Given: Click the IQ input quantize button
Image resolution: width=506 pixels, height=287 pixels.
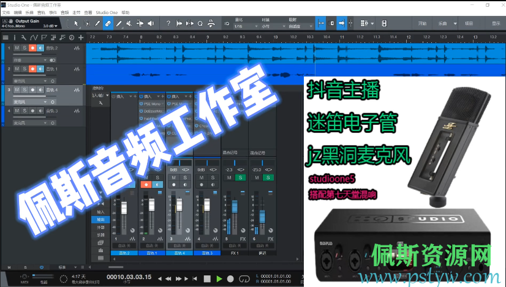Looking at the screenshot, I should click(227, 23).
